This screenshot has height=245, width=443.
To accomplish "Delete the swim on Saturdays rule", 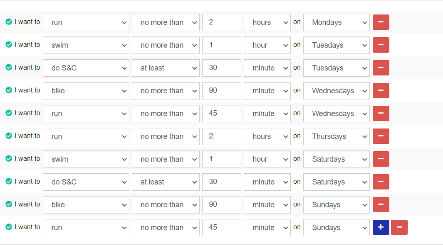I will (x=381, y=159).
